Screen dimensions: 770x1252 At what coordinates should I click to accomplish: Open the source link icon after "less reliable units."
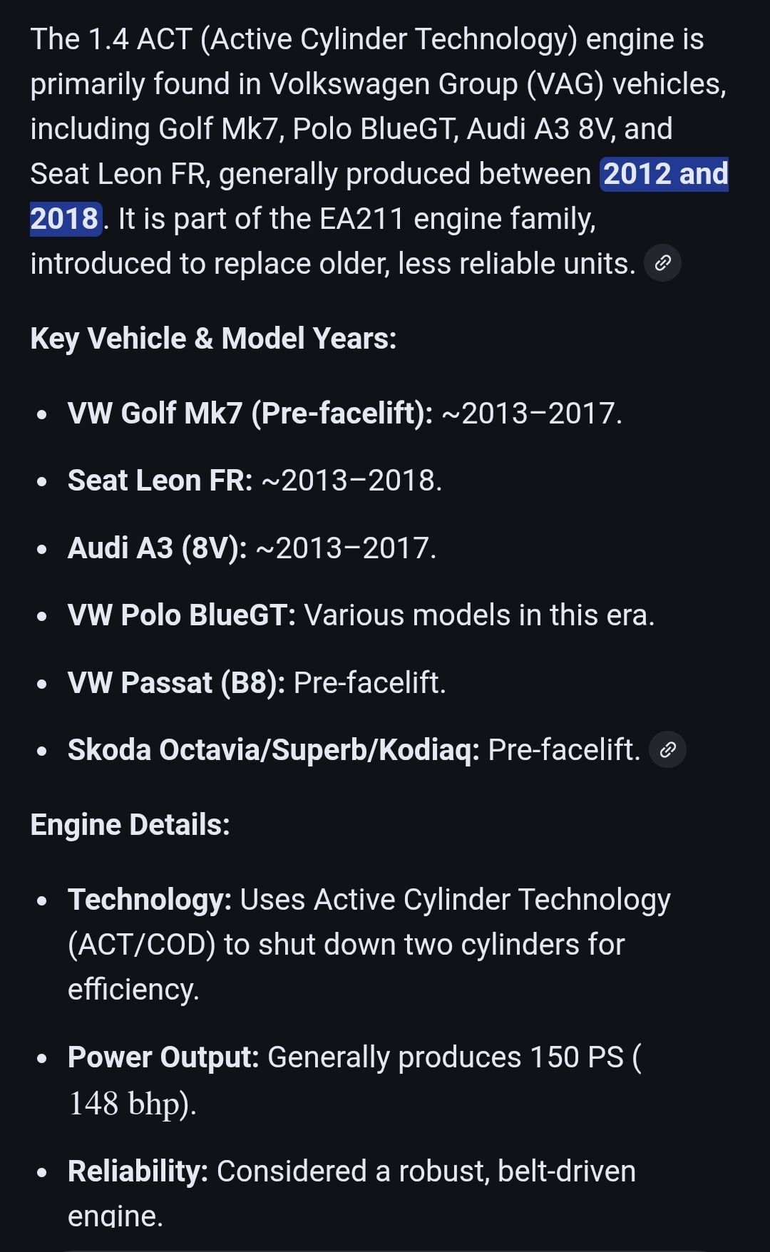(662, 263)
